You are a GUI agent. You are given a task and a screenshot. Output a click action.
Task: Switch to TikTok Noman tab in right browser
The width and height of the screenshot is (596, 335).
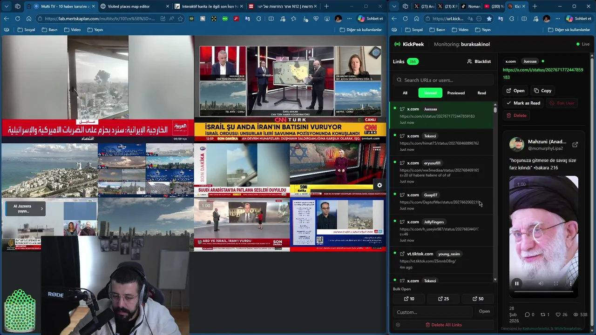[x=469, y=7]
